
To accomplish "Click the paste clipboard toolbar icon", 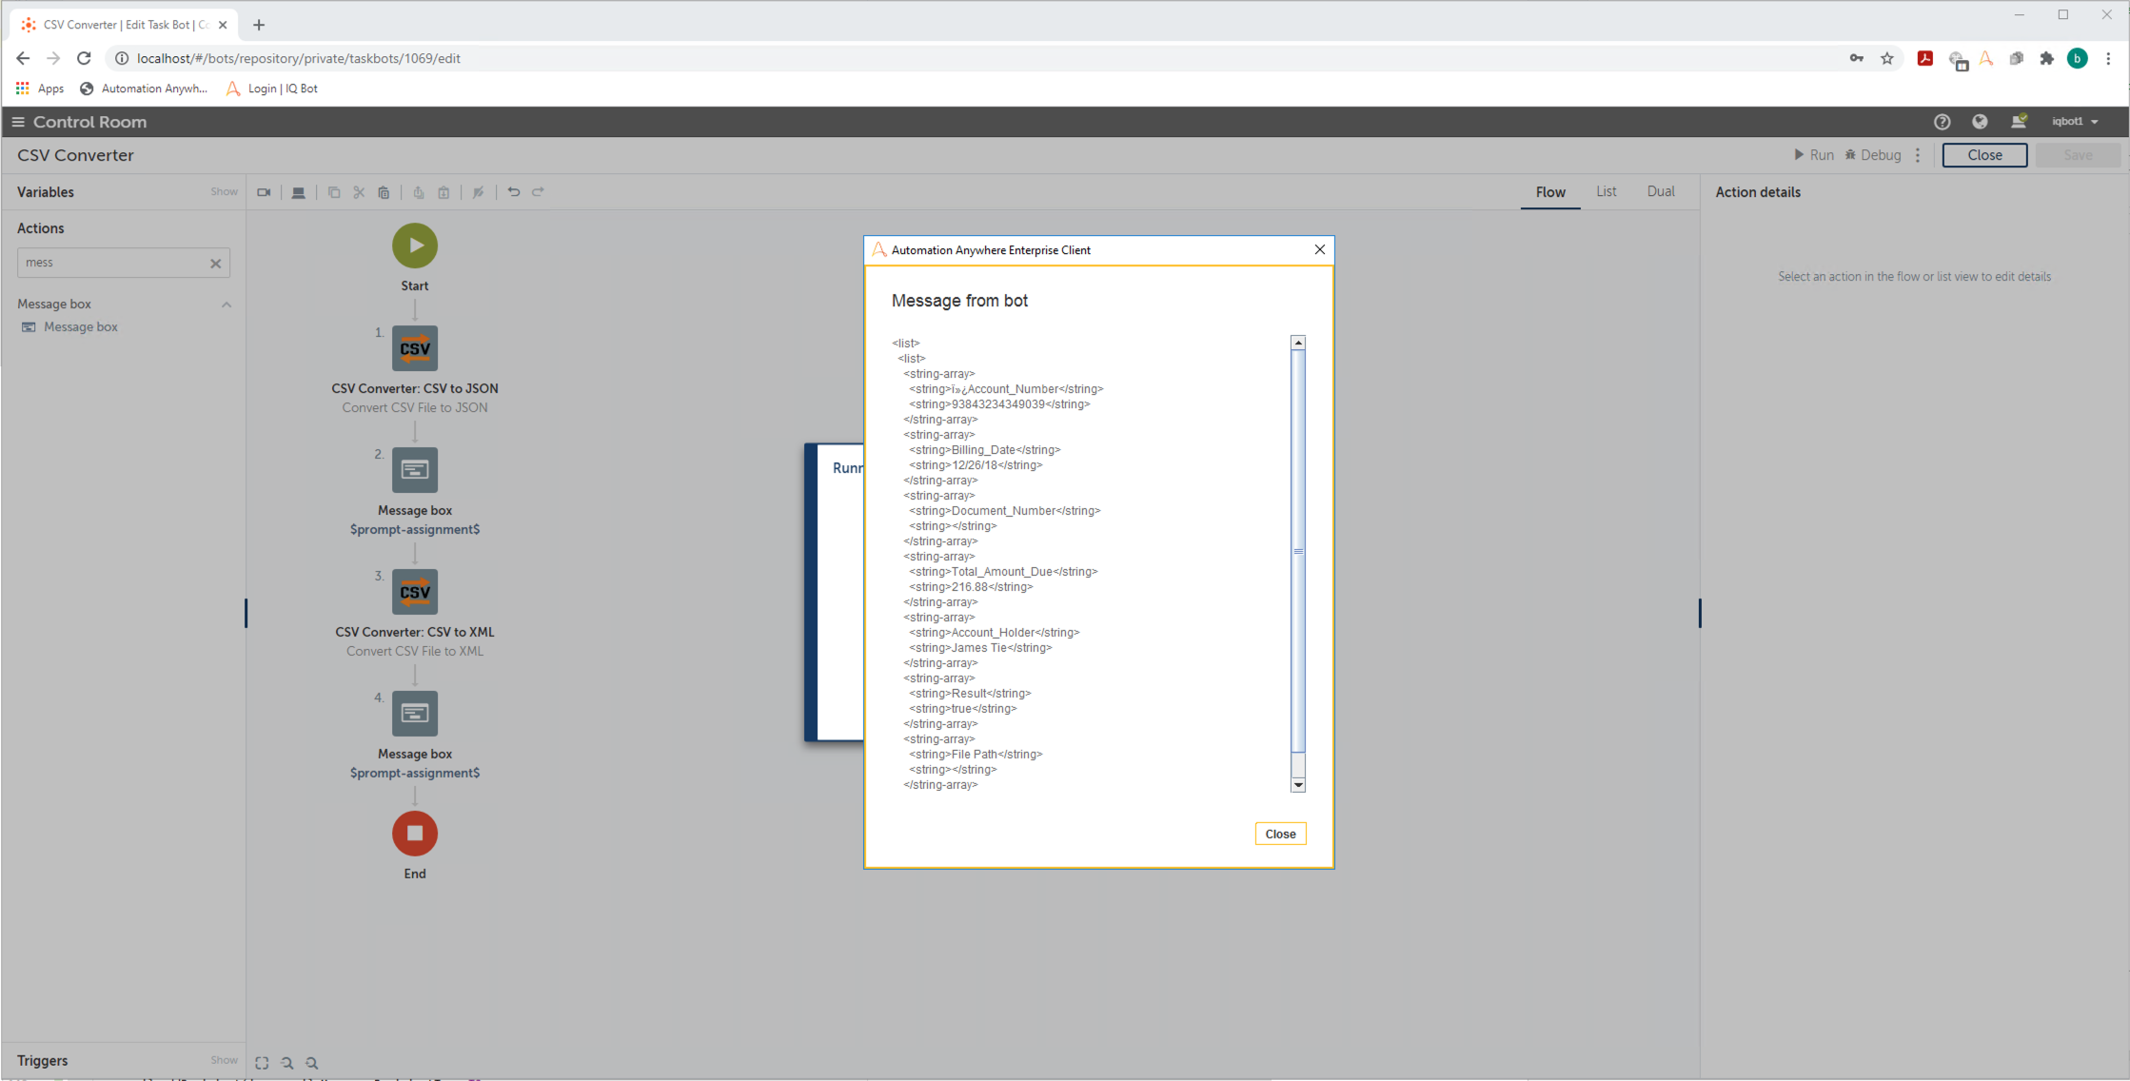I will coord(384,192).
